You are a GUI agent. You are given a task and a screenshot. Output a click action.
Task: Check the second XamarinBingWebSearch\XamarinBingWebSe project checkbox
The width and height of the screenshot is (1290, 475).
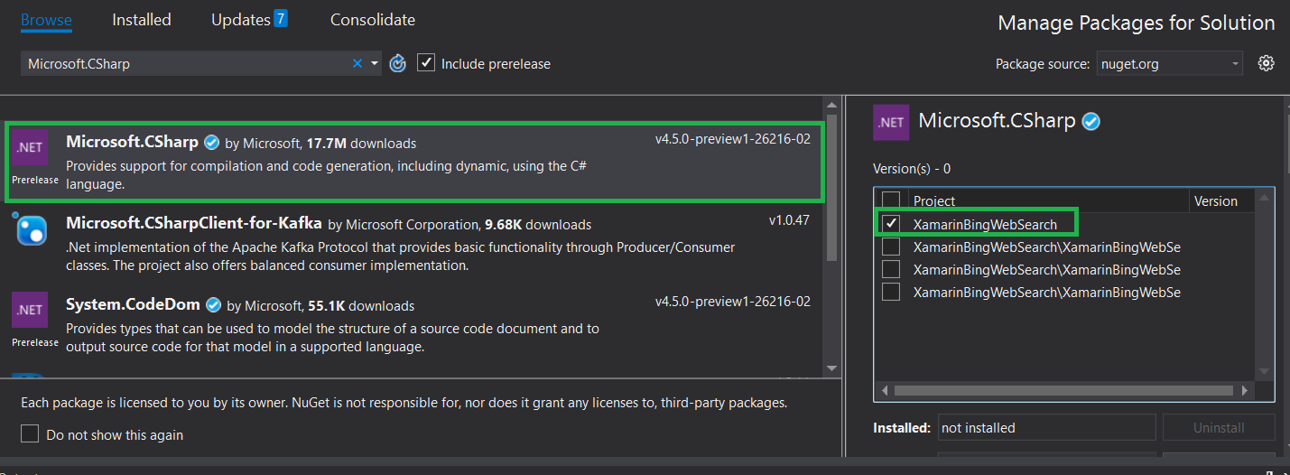click(x=891, y=247)
